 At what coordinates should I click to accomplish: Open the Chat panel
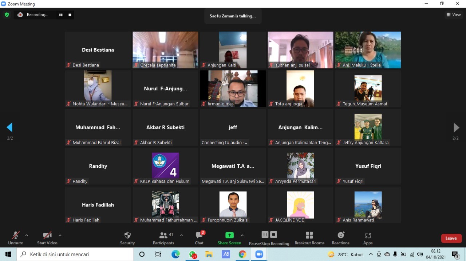pyautogui.click(x=199, y=238)
